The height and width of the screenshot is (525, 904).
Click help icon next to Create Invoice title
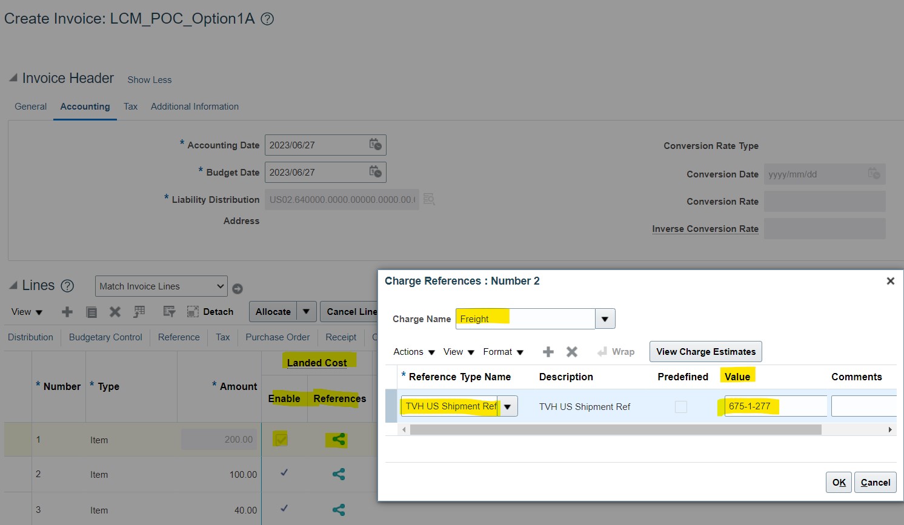tap(267, 19)
